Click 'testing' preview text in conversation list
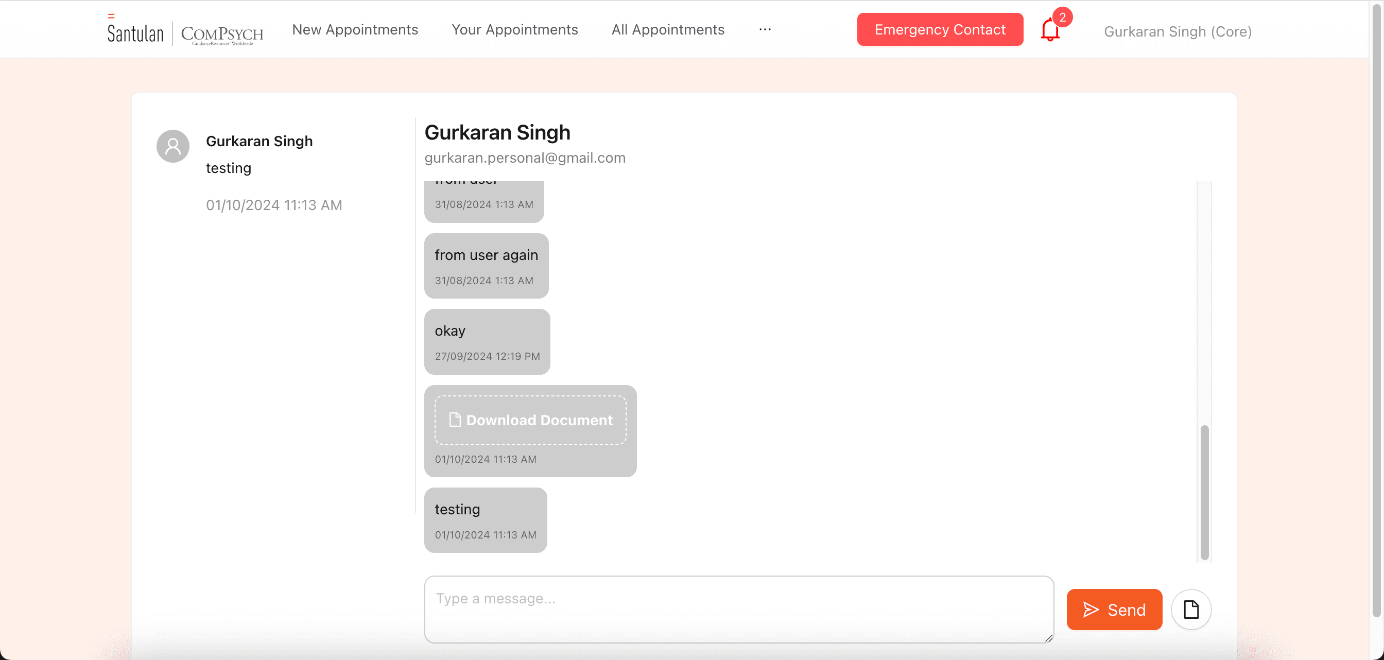The image size is (1384, 660). tap(228, 168)
